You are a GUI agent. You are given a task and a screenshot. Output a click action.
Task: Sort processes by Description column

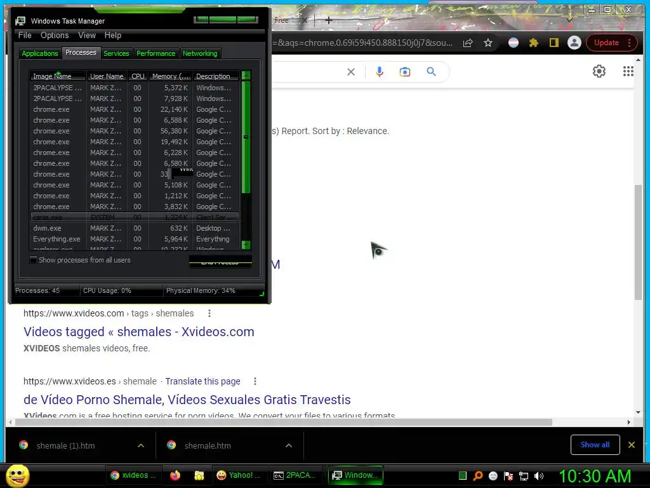216,76
